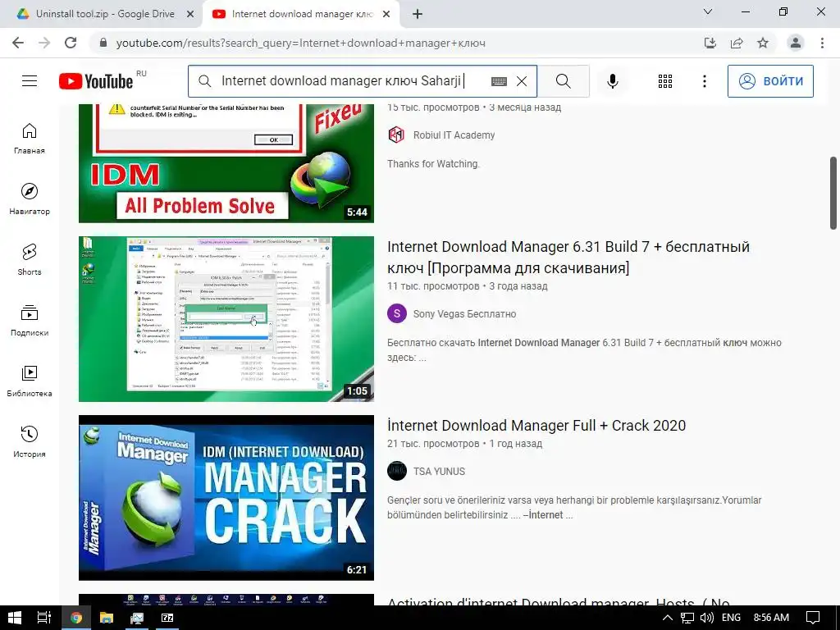Start voice search with microphone icon

coord(612,81)
